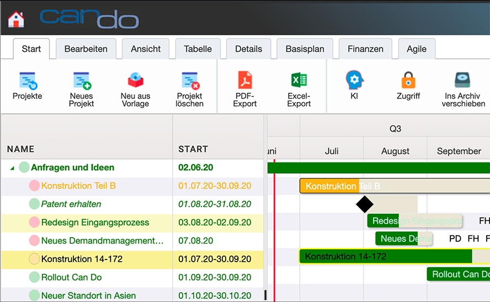Screen dimensions: 490x302
Task: Click green status circle of Neuer Standort in Asien
Action: click(x=34, y=295)
